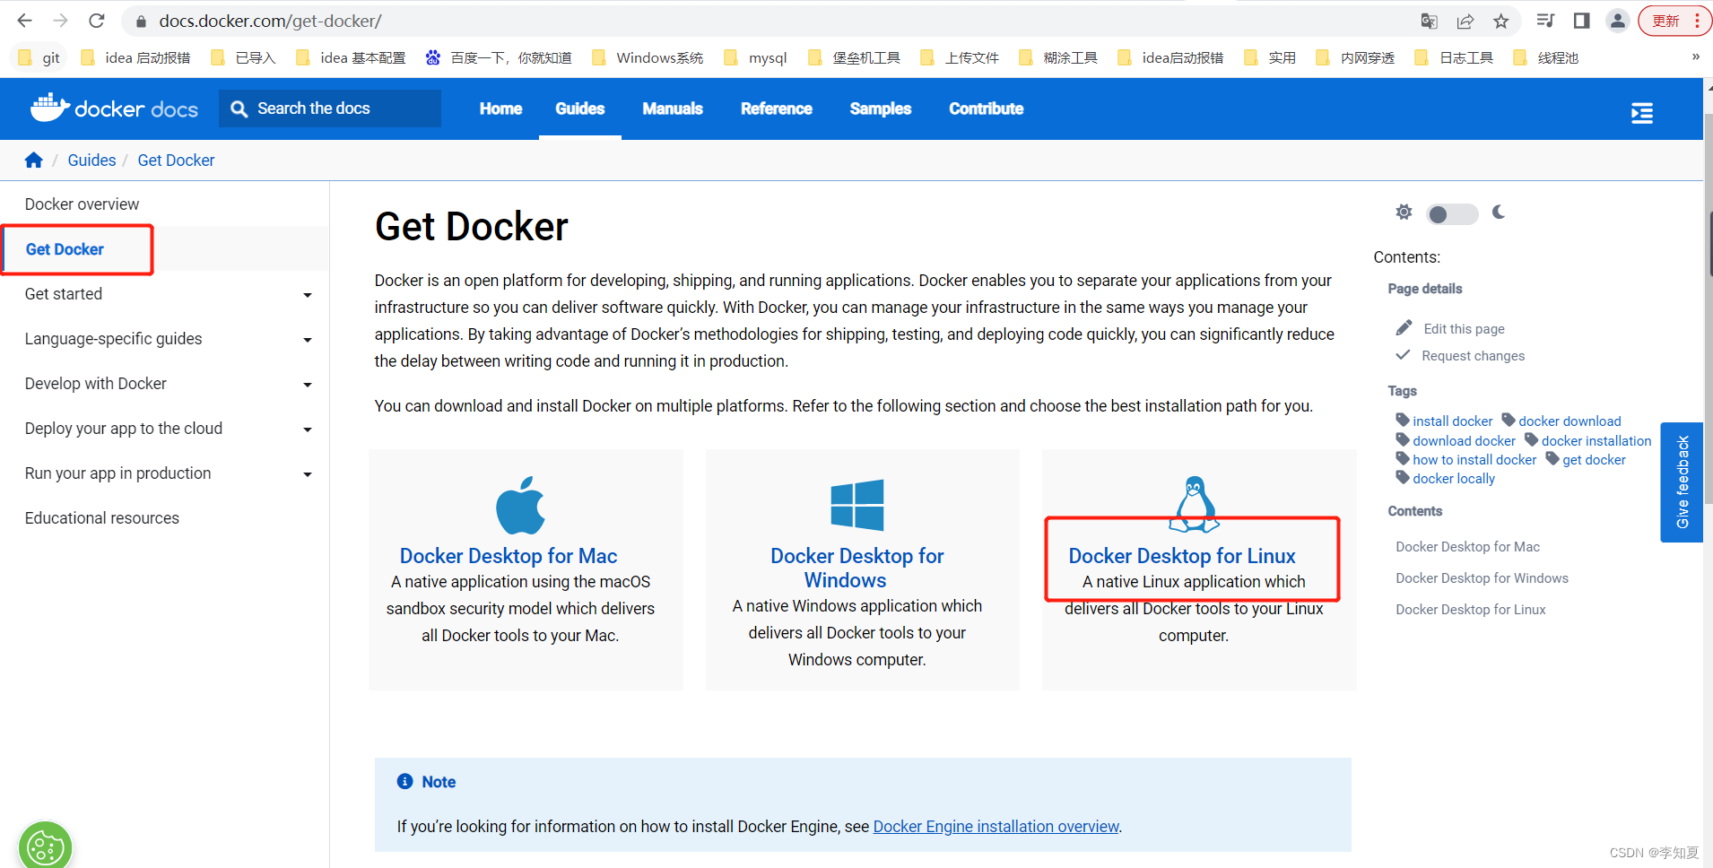Click the docker docs whale logo

pos(114,108)
